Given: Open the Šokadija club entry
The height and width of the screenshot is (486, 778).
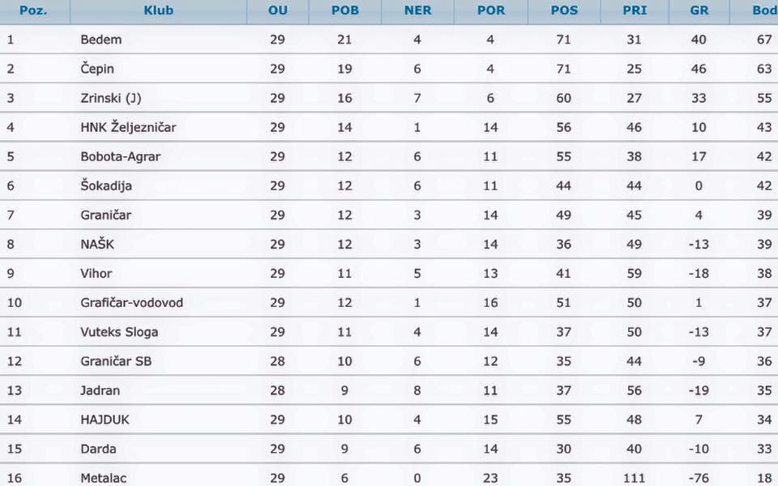Looking at the screenshot, I should pyautogui.click(x=106, y=185).
